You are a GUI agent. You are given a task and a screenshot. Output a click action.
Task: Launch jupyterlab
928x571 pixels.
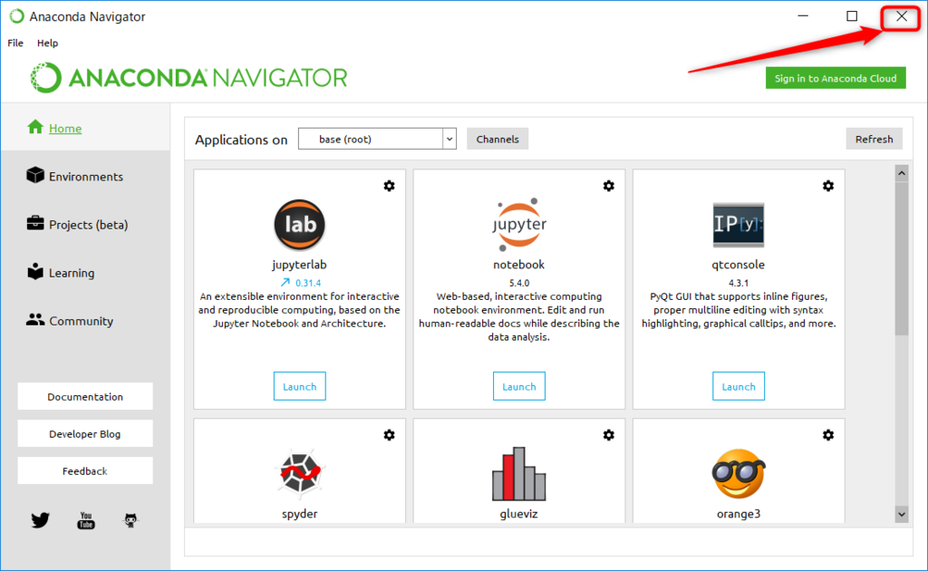tap(299, 386)
